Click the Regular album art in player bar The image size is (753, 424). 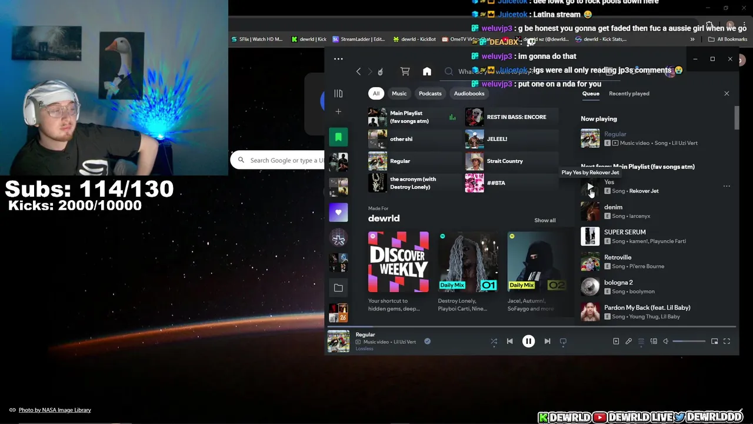click(x=338, y=342)
